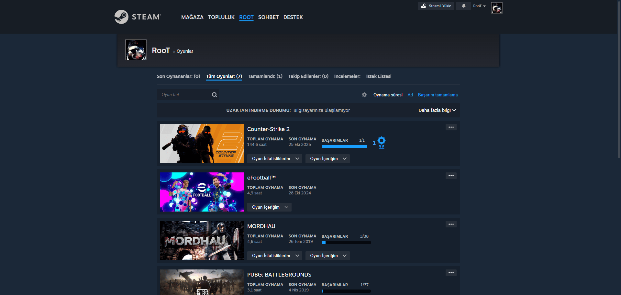Open the eFootball game thumbnail

pyautogui.click(x=202, y=192)
